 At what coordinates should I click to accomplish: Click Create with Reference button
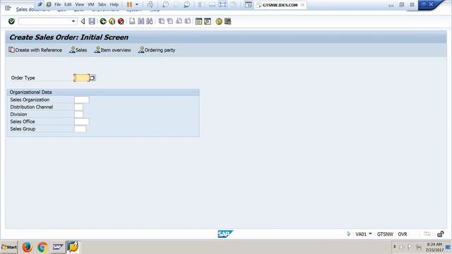click(x=35, y=50)
